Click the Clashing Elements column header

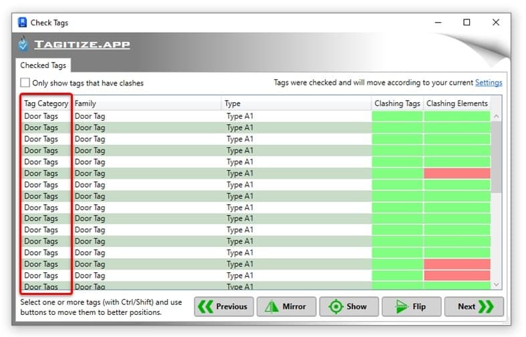click(457, 103)
